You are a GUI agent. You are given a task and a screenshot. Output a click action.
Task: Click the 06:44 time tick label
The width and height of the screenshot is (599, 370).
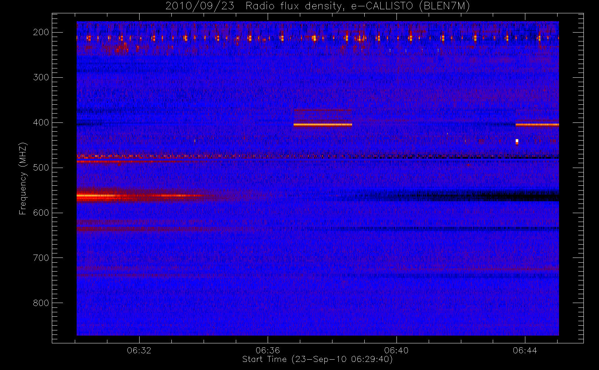[x=525, y=350]
